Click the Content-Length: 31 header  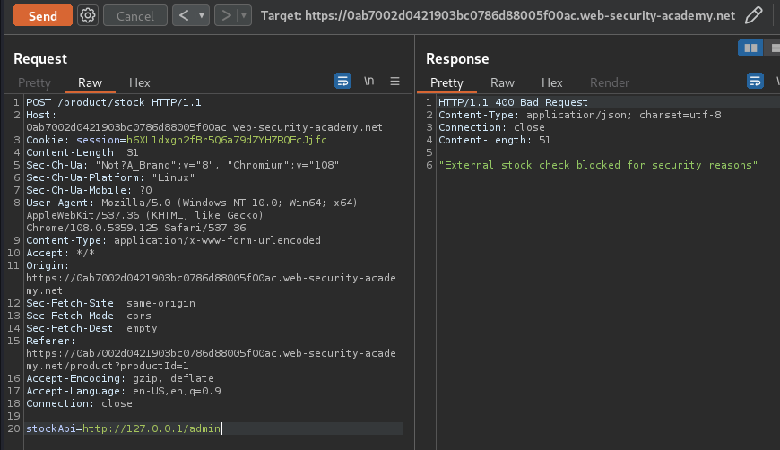pos(82,152)
